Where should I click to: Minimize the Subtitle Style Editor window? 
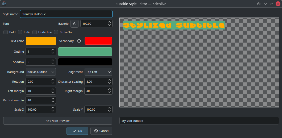(x=265, y=4)
